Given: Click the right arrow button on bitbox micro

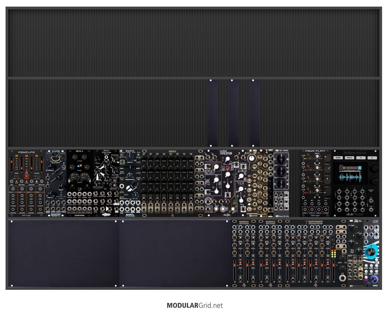Looking at the screenshot, I should click(x=372, y=158).
